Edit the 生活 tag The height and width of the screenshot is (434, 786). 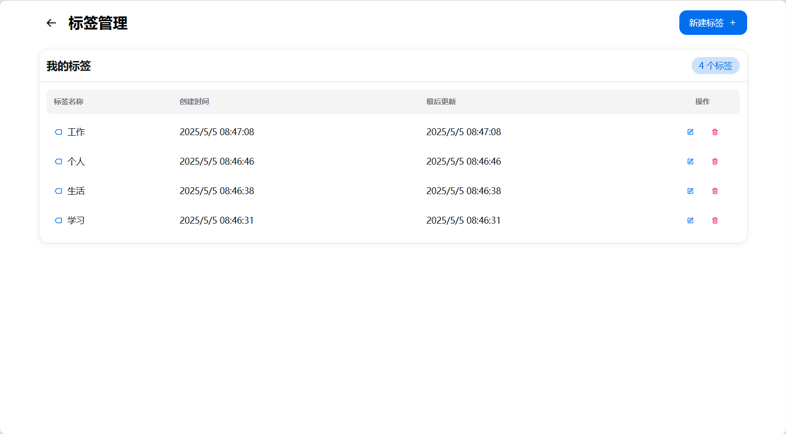[690, 191]
